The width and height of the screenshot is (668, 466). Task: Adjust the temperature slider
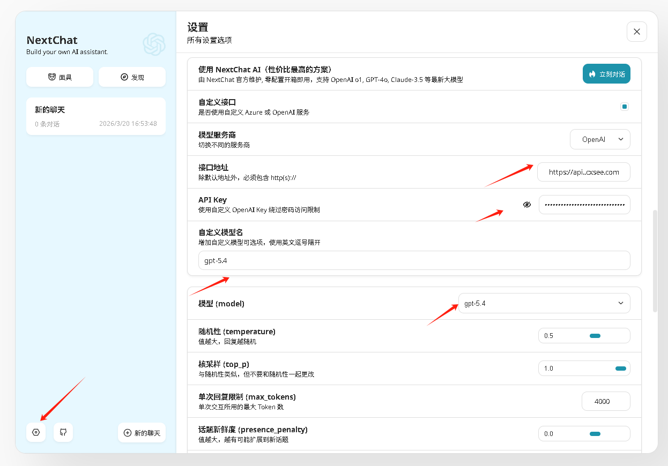coord(595,336)
